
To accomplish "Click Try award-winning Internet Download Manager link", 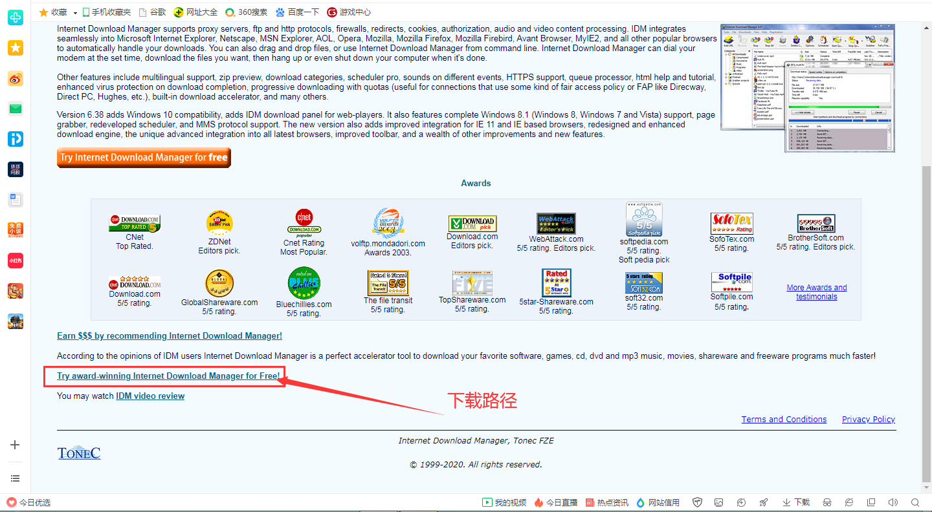I will coord(169,376).
